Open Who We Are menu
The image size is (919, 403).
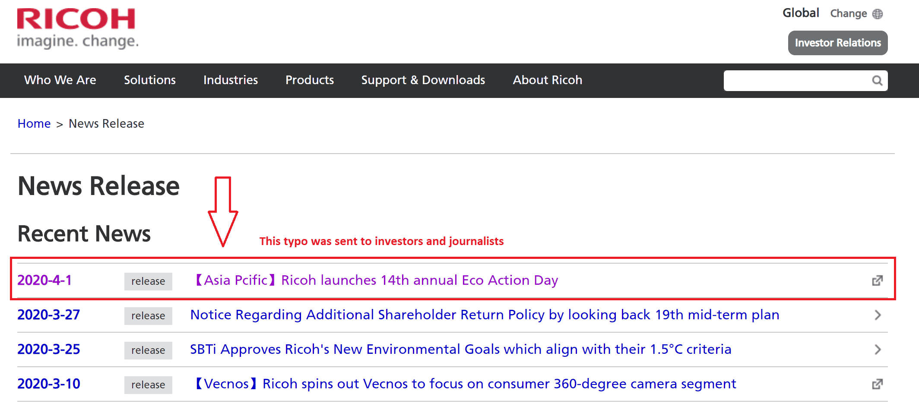tap(60, 80)
